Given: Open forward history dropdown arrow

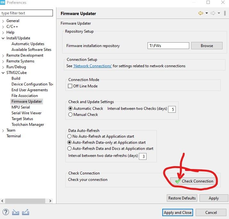Looking at the screenshot, I should click(219, 13).
